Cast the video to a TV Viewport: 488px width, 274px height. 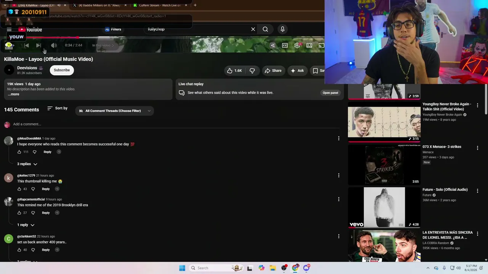(x=321, y=45)
